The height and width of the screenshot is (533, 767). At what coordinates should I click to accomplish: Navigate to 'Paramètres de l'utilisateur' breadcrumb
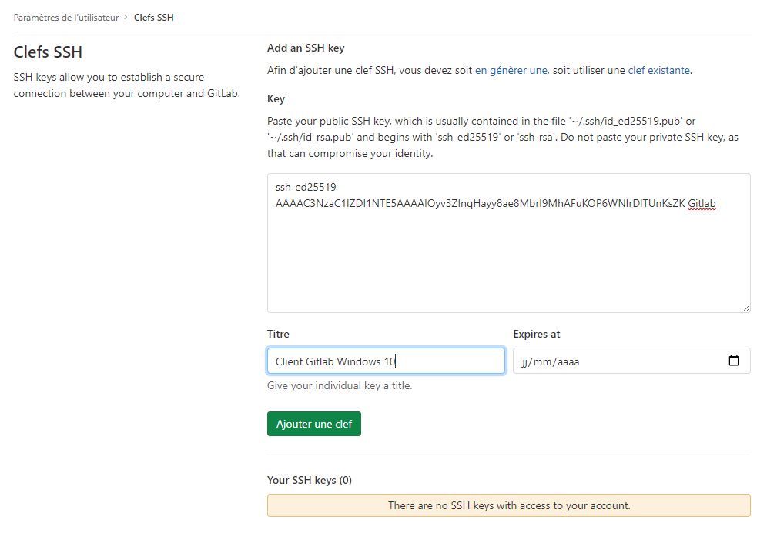point(65,17)
